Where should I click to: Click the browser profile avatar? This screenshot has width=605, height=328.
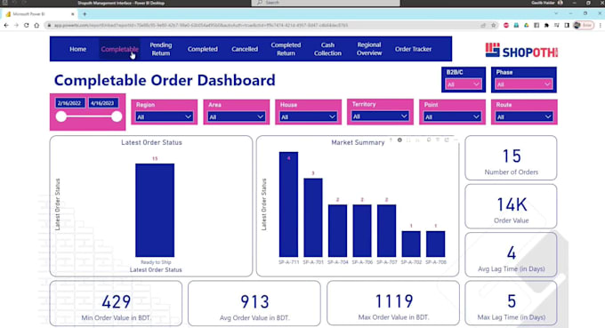tap(577, 25)
